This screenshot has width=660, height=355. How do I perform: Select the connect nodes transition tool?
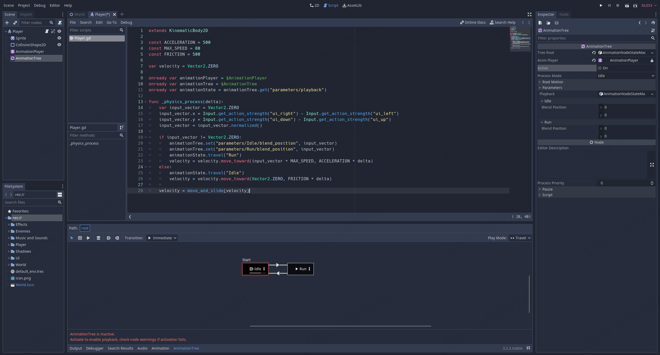[x=88, y=238]
